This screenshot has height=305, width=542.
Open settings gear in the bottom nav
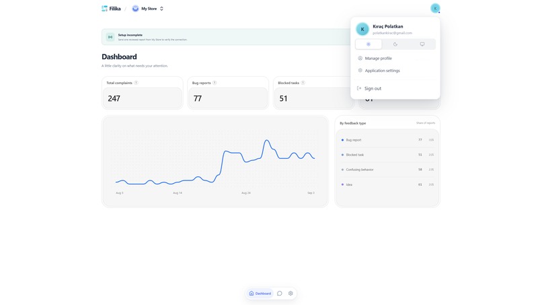coord(291,294)
